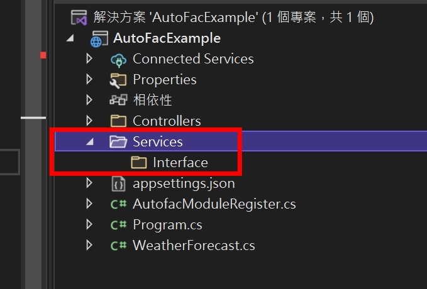Click the C# icon beside Program.cs

pyautogui.click(x=118, y=225)
